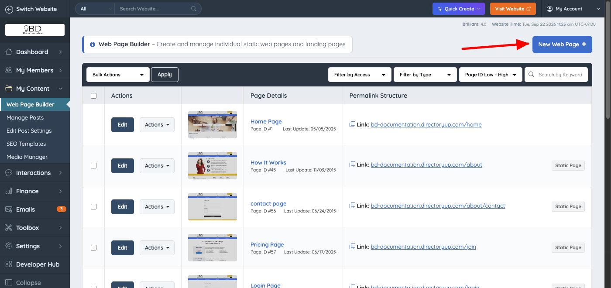The width and height of the screenshot is (611, 288).
Task: Open Edit Post Settings in sidebar
Action: pyautogui.click(x=29, y=130)
